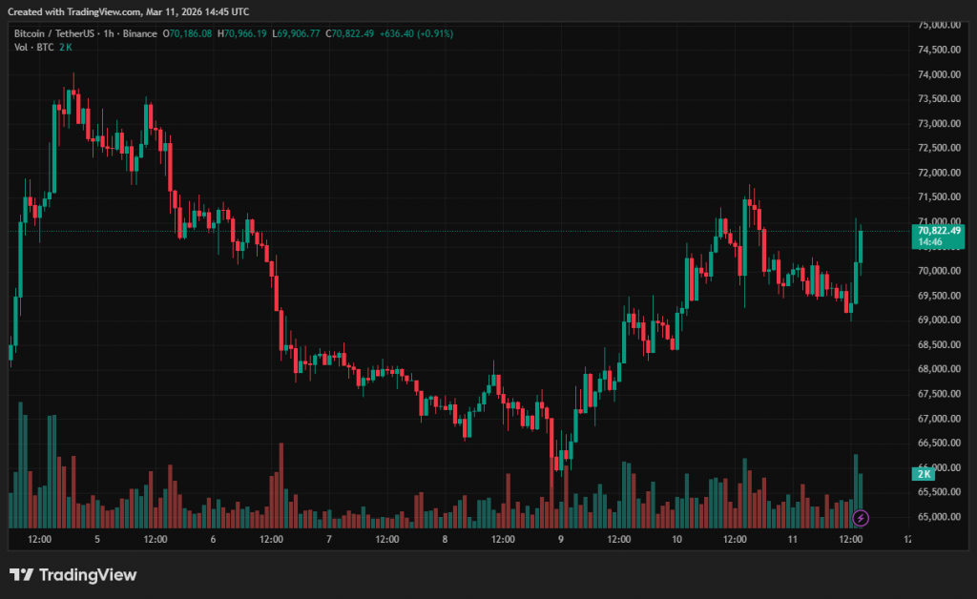Image resolution: width=977 pixels, height=599 pixels.
Task: Click the 75,000.00 price axis label
Action: click(939, 25)
